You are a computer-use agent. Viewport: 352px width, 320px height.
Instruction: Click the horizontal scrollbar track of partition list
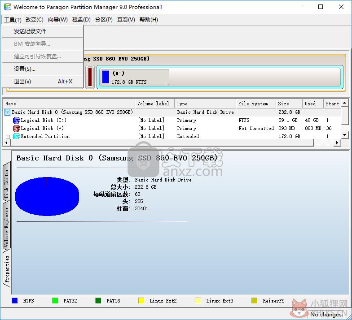[x=324, y=143]
